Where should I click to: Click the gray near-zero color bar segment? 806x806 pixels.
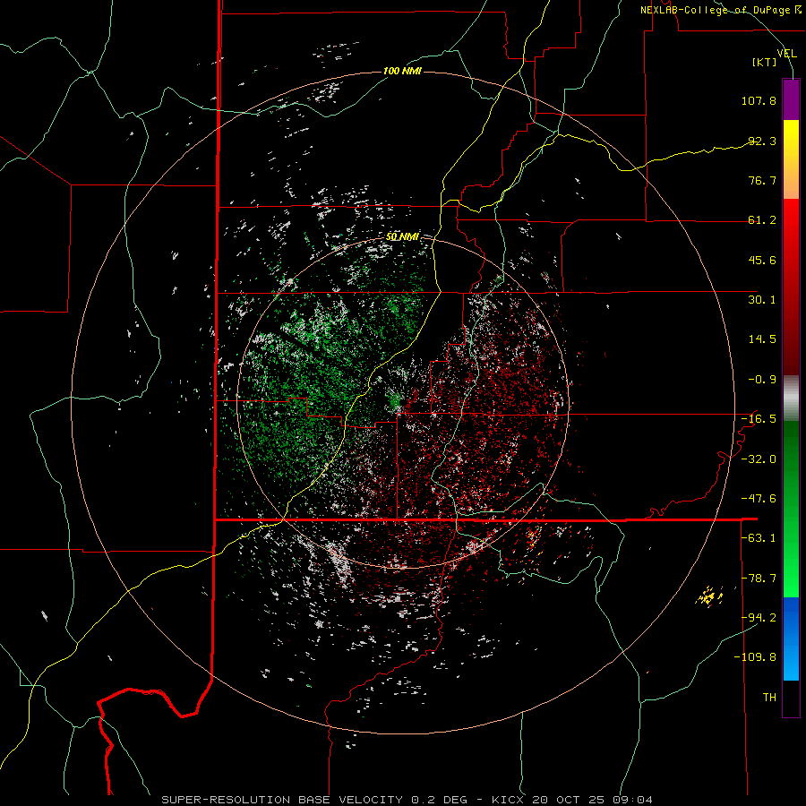[791, 398]
